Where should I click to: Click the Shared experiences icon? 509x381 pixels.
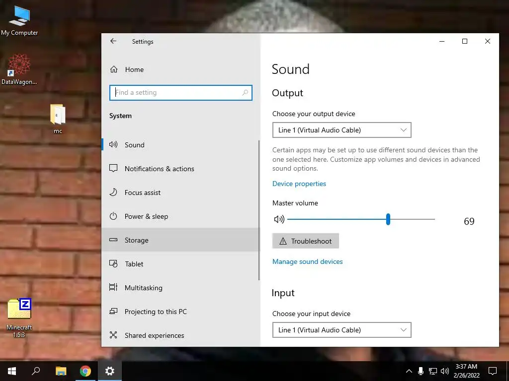coord(113,335)
